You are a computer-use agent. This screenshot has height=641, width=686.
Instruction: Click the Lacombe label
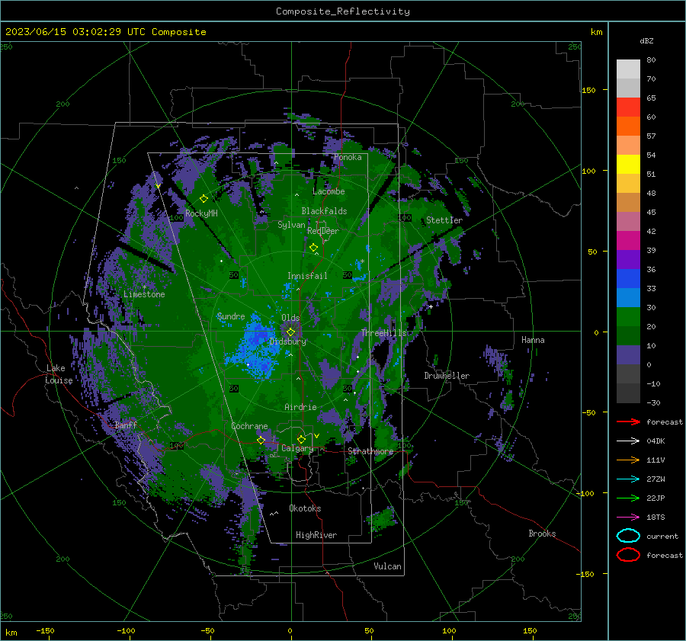[x=329, y=191]
